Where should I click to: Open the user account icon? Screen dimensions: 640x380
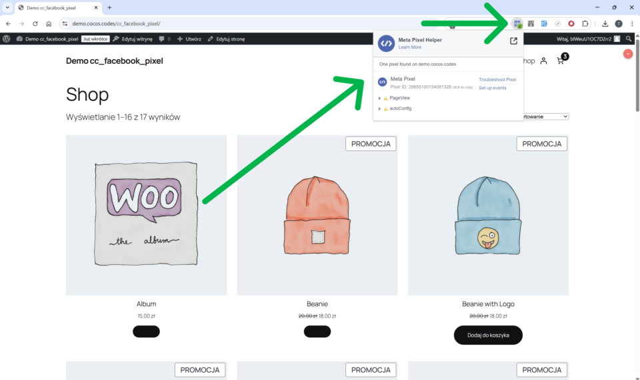point(544,61)
